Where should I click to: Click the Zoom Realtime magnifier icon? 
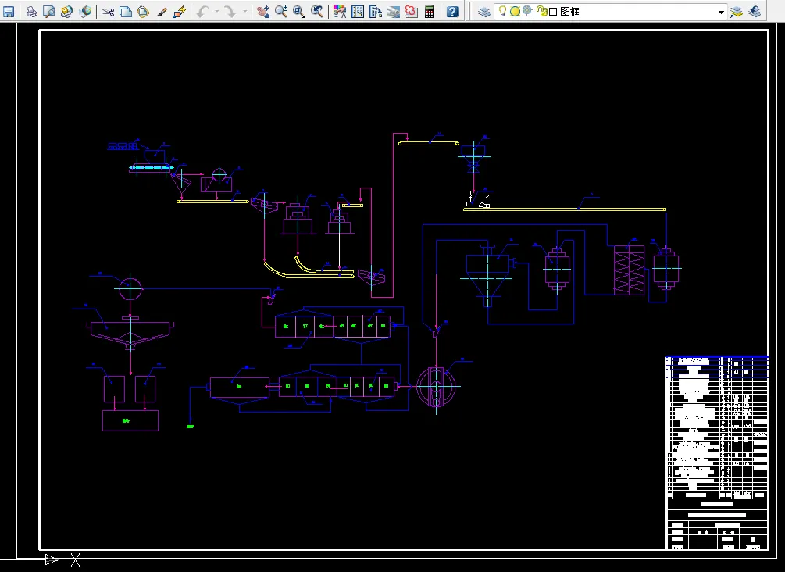[x=281, y=11]
